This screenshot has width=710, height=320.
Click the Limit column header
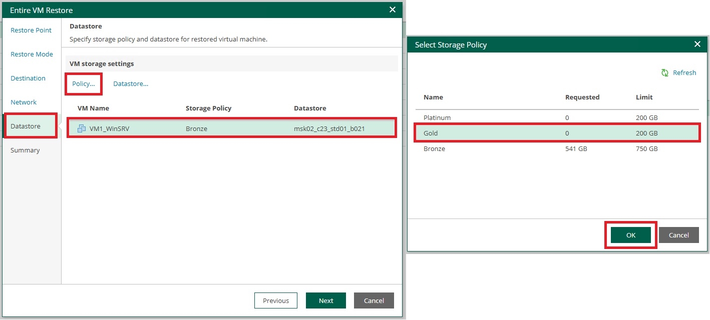pyautogui.click(x=644, y=97)
